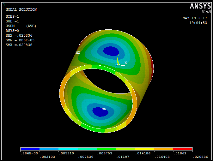213x161 pixels.
Task: Click the green legend color band
Action: (x=106, y=149)
